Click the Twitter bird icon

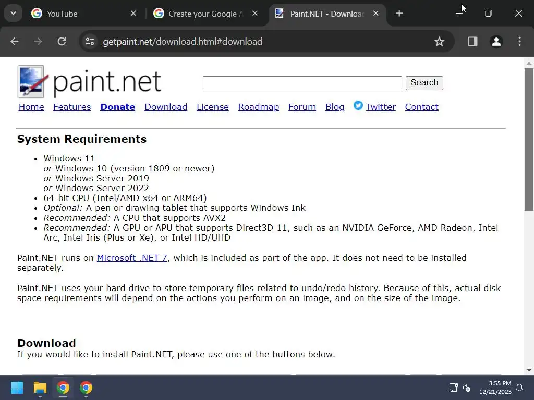point(358,105)
